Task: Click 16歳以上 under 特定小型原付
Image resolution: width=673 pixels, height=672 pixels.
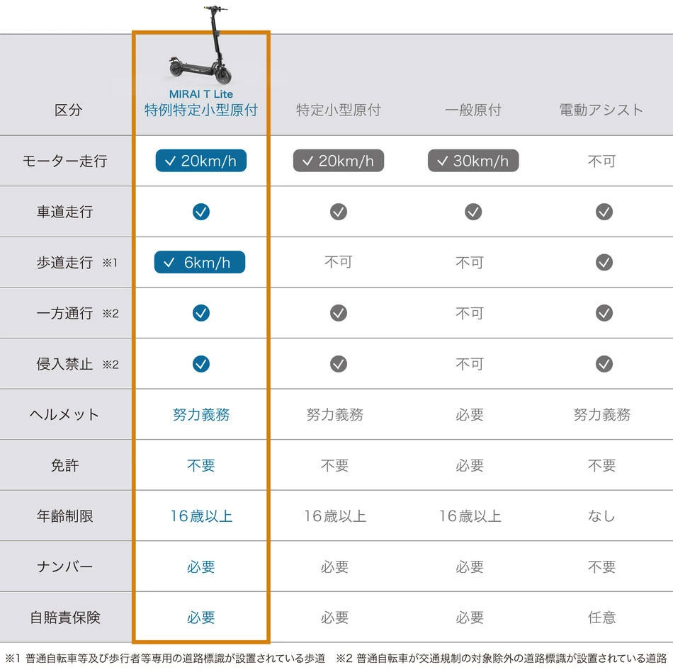Action: 335,516
